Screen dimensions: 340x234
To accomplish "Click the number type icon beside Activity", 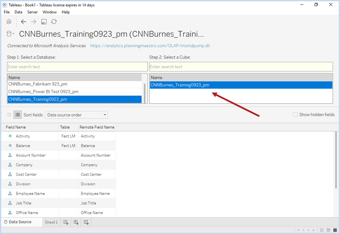I will click(x=10, y=136).
